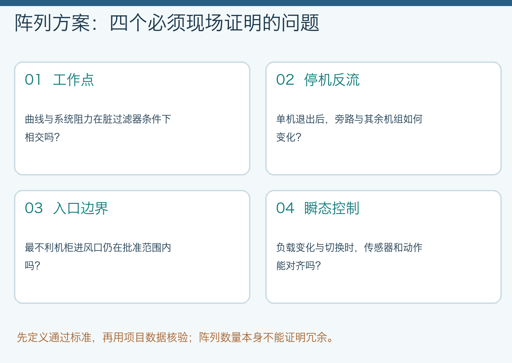
Task: Click the text 负载变化与切换时，传感器和动作能对齐吗？
Action: coord(349,256)
